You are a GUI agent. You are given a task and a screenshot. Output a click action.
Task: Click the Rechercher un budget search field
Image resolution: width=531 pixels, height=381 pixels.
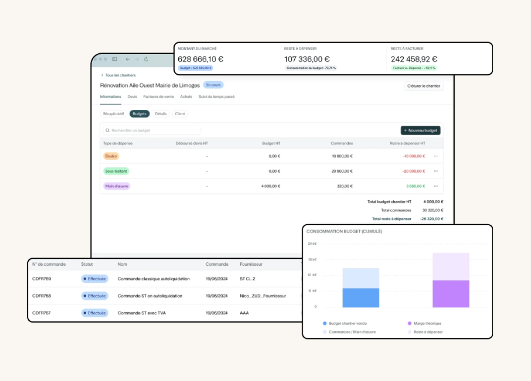tap(152, 130)
